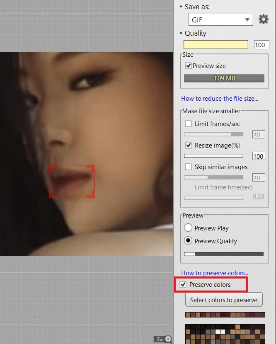Screen dimensions: 276x344
Task: Open the Save as format dropdown
Action: click(x=220, y=19)
